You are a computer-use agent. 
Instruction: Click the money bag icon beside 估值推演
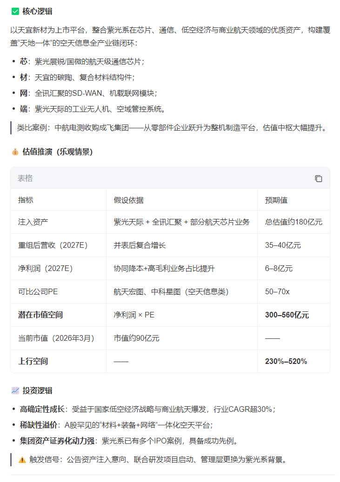point(15,152)
